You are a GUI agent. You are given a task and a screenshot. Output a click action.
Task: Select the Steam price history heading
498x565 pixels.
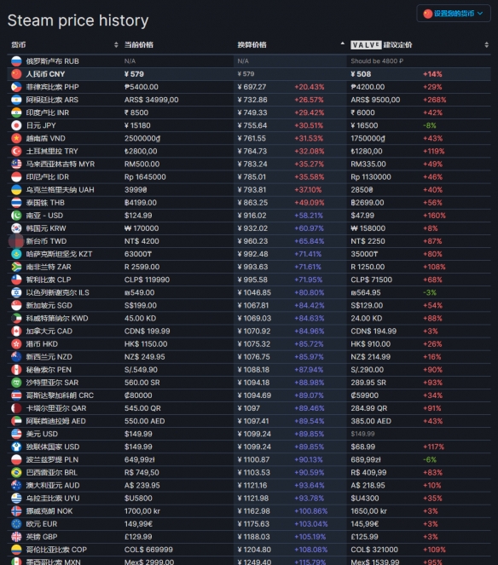[x=78, y=20]
